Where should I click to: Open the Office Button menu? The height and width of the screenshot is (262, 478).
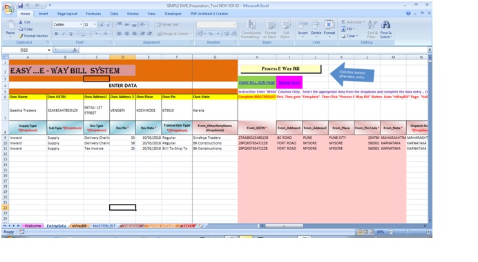8,8
